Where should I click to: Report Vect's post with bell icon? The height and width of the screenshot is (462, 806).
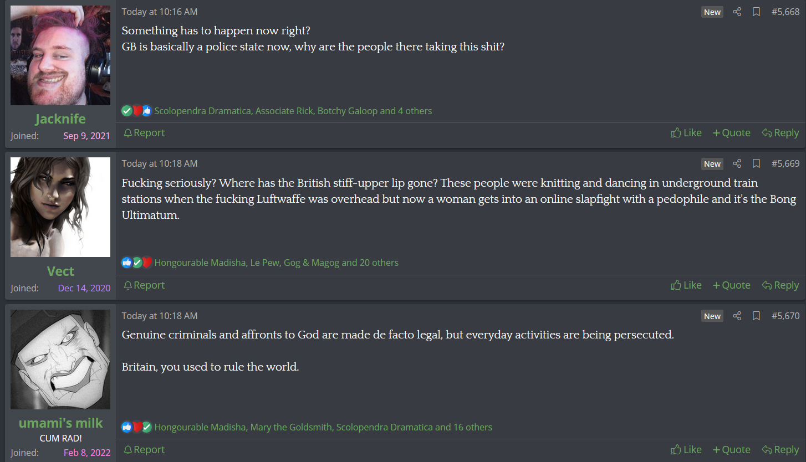pos(128,285)
